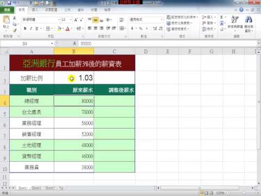Image resolution: width=261 pixels, height=196 pixels.
Task: Click the Wrap Text icon
Action: [121, 20]
